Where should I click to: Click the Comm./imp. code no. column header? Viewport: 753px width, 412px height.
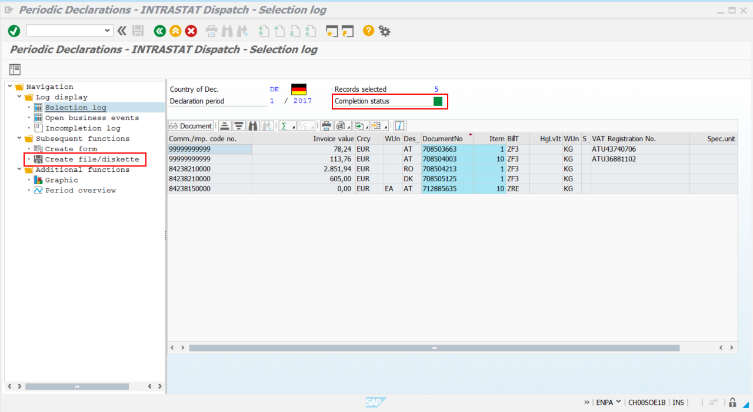(209, 139)
